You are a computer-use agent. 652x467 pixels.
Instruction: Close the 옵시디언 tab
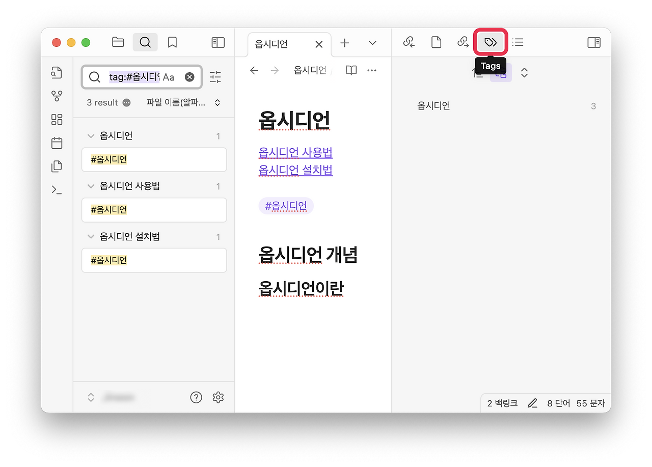[319, 44]
